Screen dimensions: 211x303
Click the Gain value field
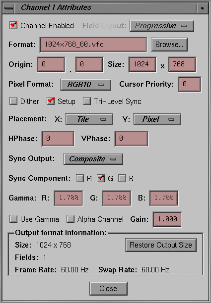pos(167,219)
